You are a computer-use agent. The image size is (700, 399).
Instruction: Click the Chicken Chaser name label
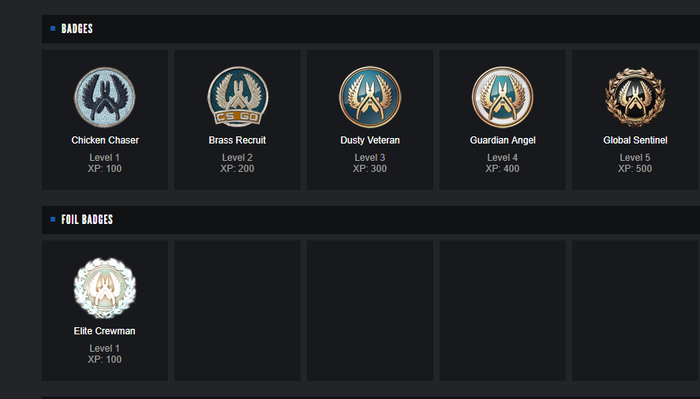coord(105,140)
